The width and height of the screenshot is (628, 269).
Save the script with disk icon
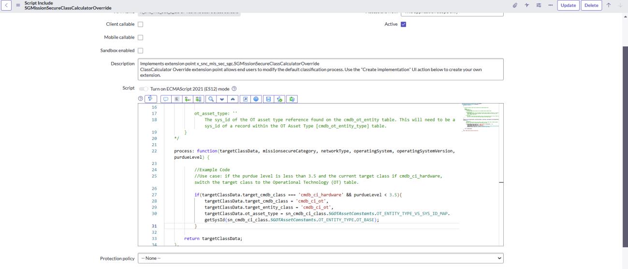268,98
